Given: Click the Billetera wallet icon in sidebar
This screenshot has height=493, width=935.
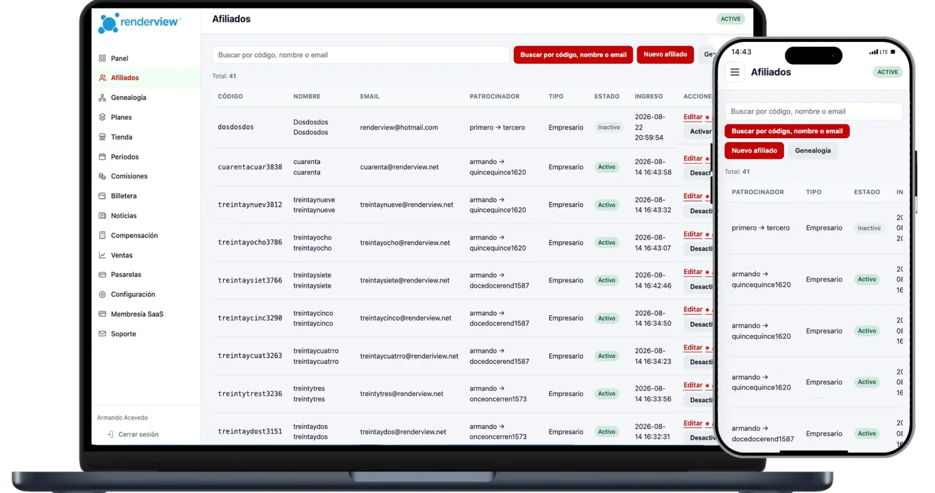Looking at the screenshot, I should pyautogui.click(x=102, y=196).
